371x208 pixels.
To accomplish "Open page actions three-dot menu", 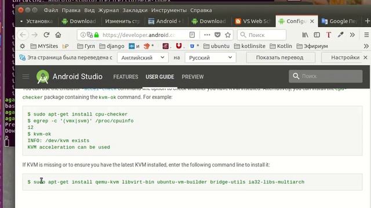I will [x=207, y=35].
